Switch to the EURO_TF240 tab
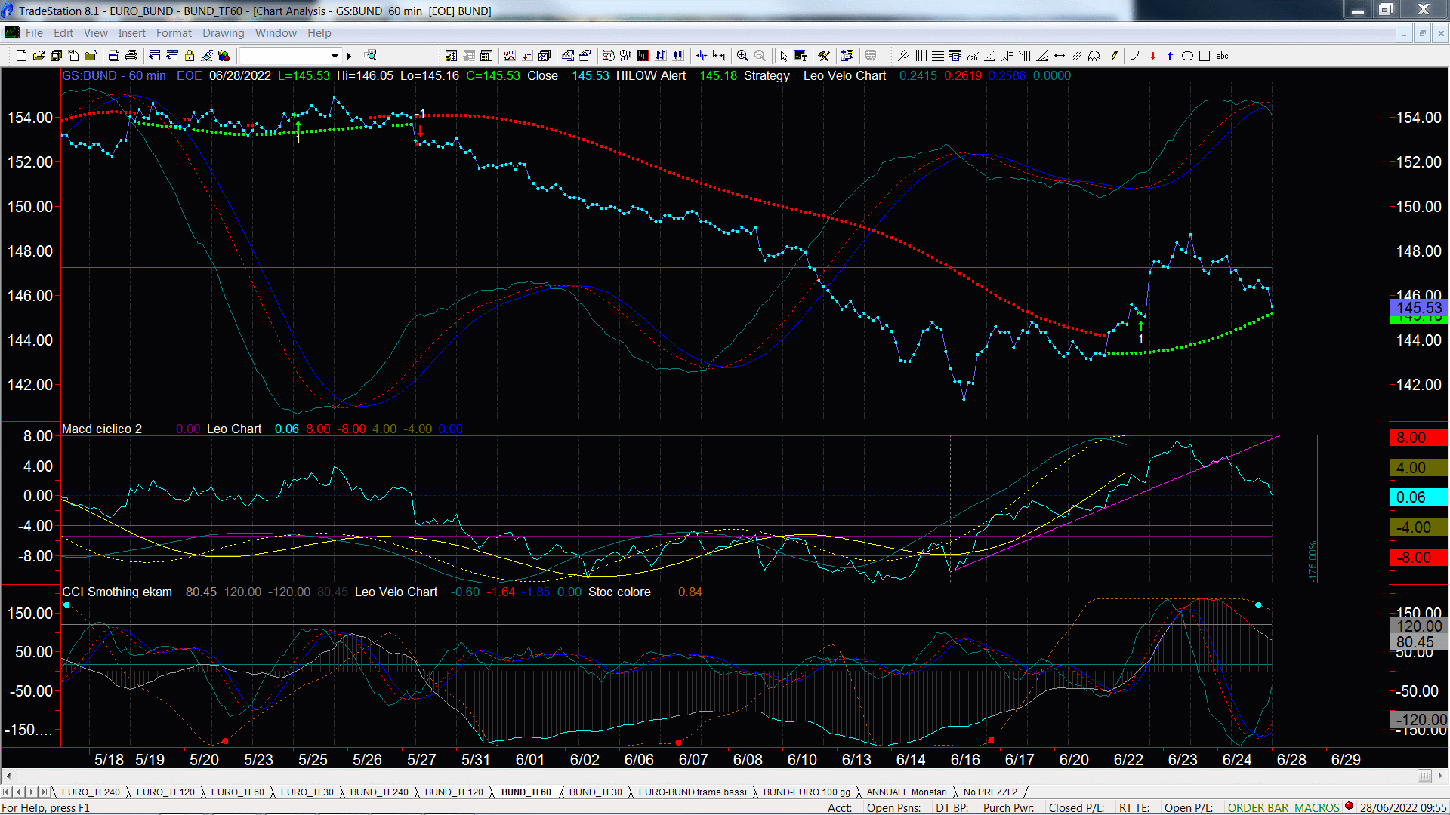The width and height of the screenshot is (1450, 815). click(91, 792)
